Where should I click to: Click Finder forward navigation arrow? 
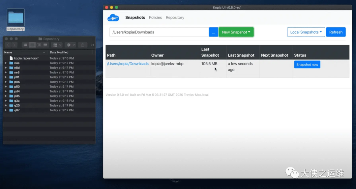[x=14, y=45]
